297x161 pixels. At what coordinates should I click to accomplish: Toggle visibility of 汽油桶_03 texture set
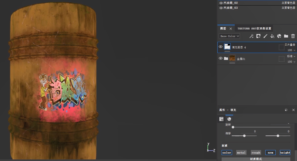(x=221, y=8)
